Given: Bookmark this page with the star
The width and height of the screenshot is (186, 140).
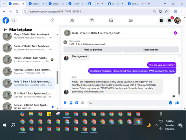Looking at the screenshot, I should (x=166, y=12).
